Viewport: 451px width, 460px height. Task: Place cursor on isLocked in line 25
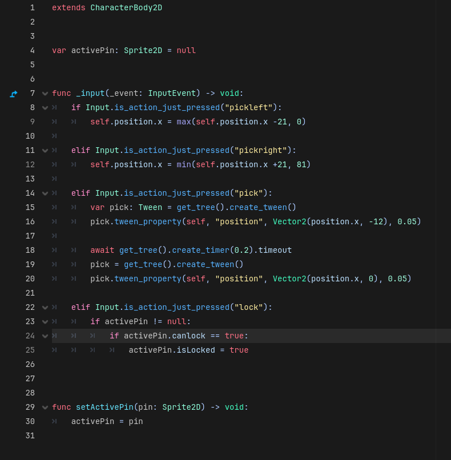click(196, 350)
